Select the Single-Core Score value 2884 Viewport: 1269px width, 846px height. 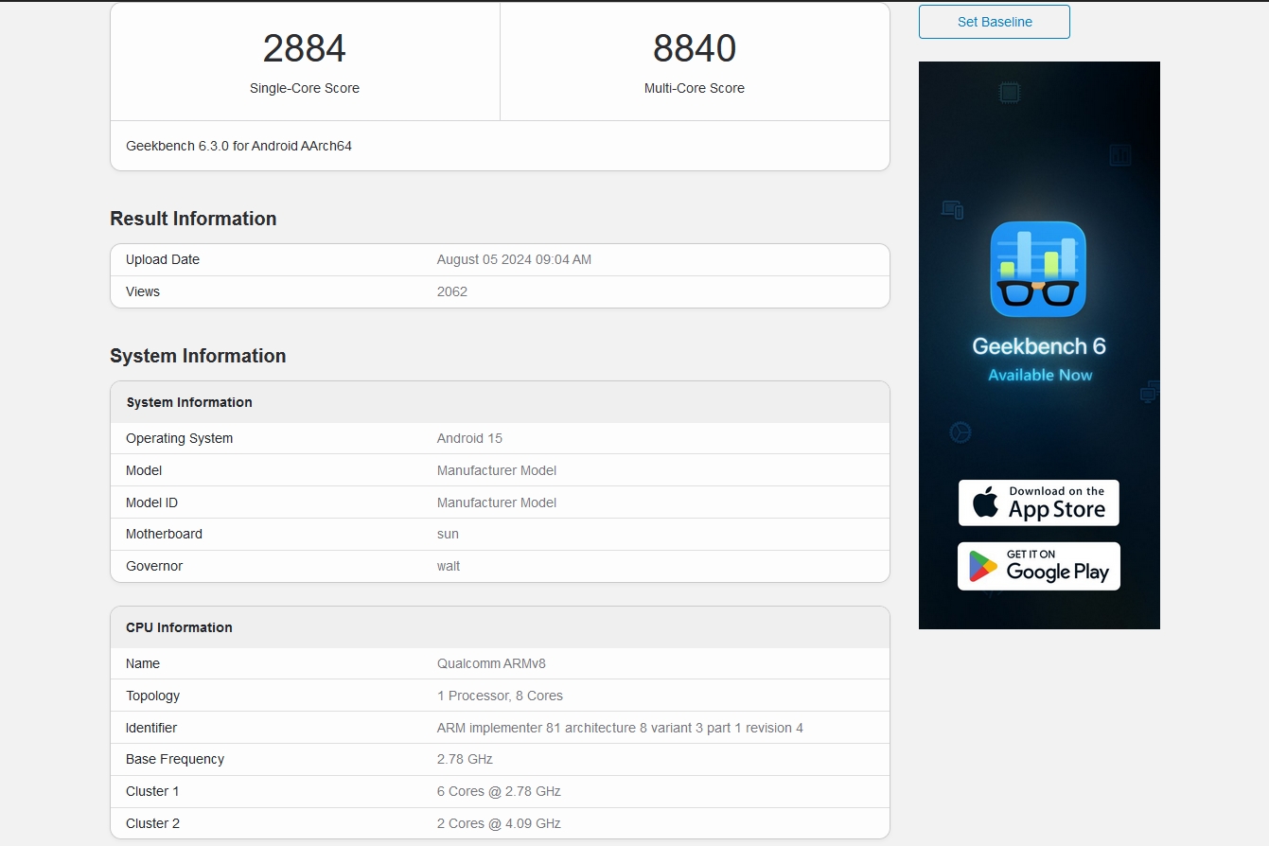point(304,47)
